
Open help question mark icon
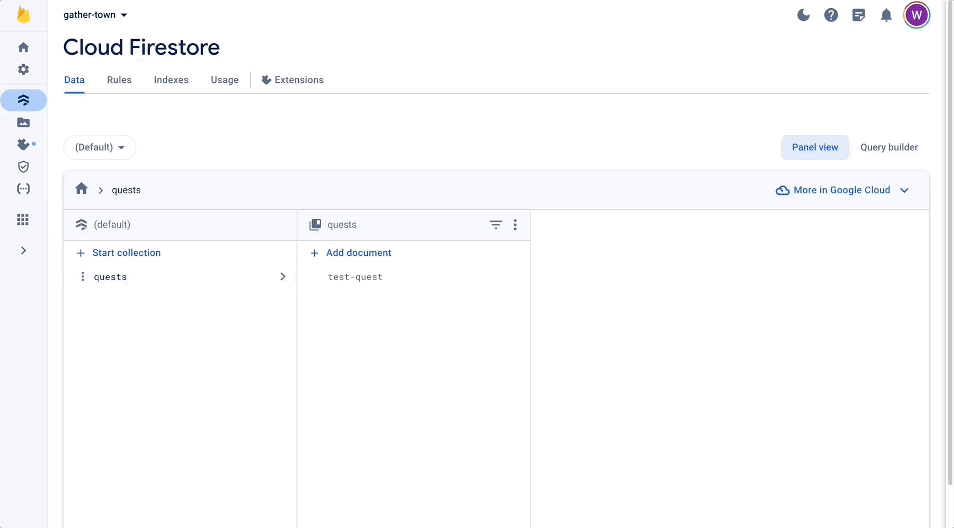pyautogui.click(x=831, y=15)
